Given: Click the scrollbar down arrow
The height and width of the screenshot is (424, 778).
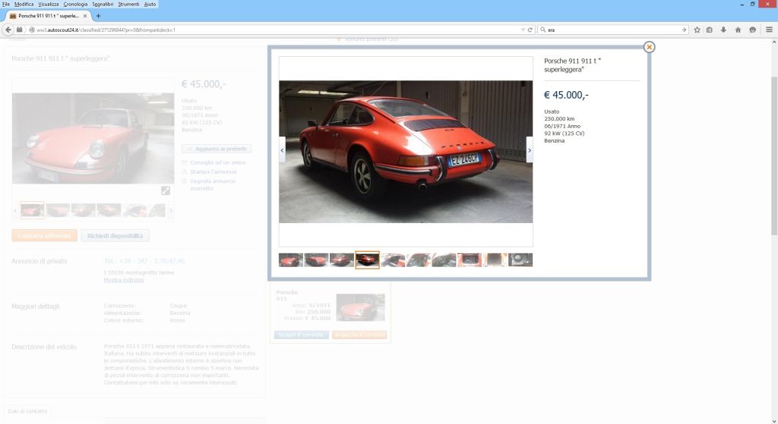Looking at the screenshot, I should (774, 420).
